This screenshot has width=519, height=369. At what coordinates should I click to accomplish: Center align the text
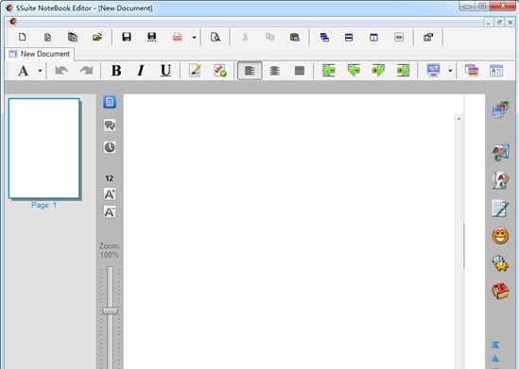pos(274,71)
